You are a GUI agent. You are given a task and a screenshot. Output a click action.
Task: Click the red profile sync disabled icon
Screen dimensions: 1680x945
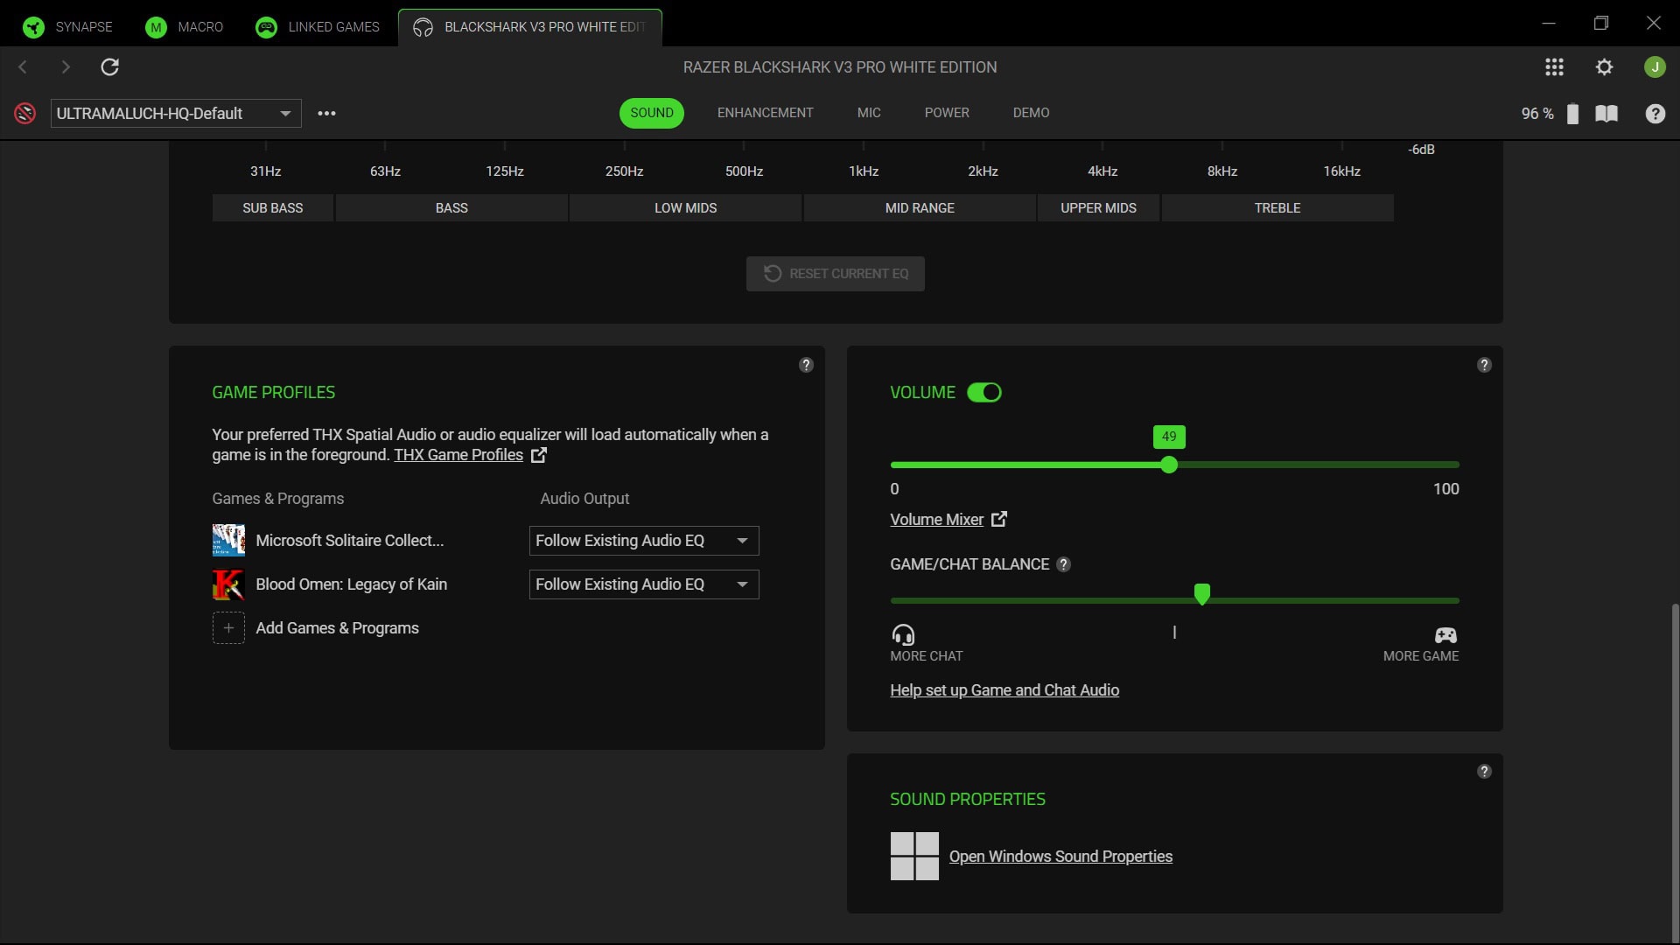(x=24, y=113)
